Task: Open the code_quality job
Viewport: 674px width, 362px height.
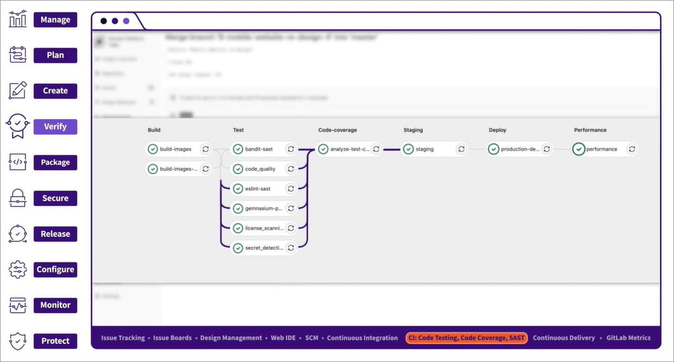Action: [263, 169]
